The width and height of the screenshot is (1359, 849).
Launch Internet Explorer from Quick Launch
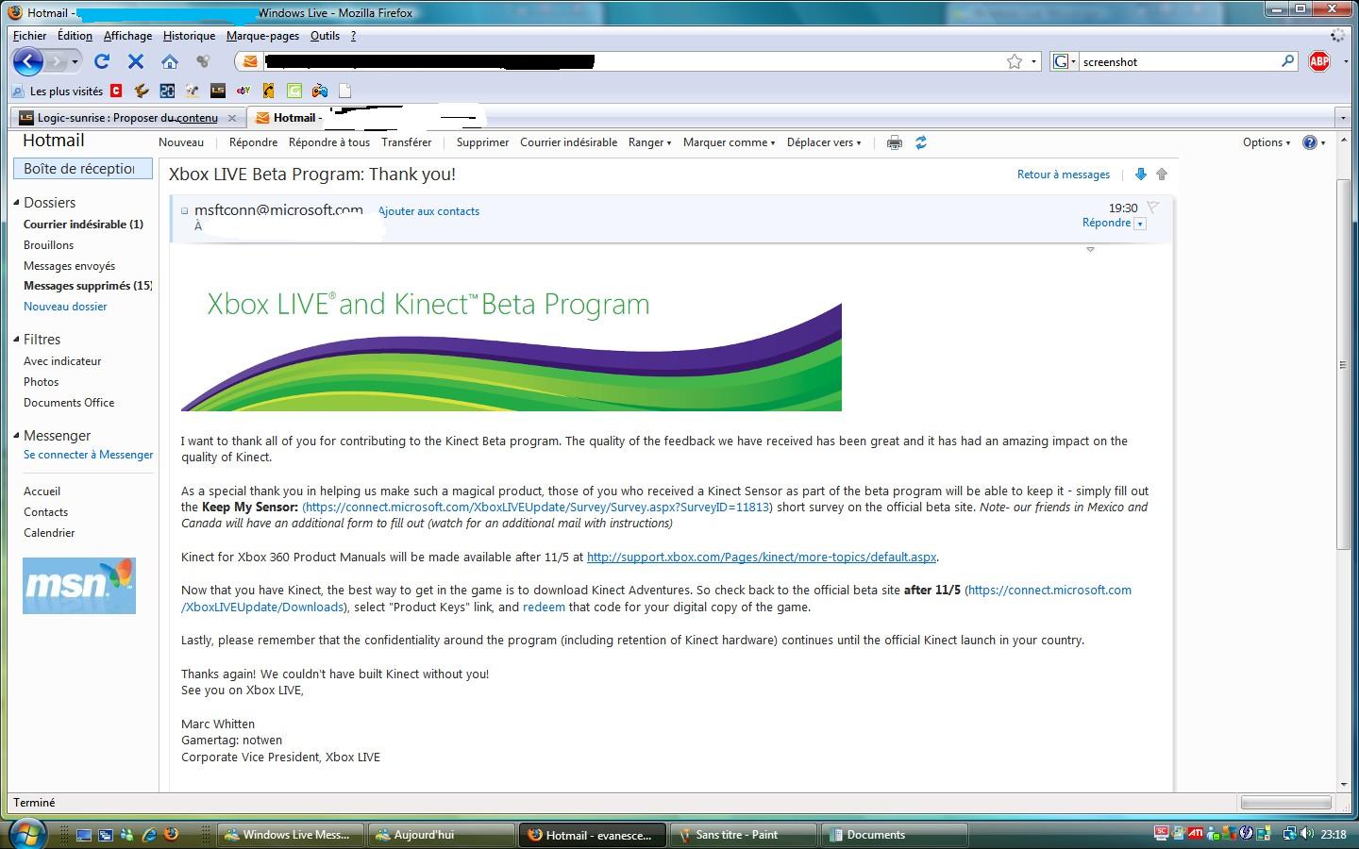[x=148, y=835]
